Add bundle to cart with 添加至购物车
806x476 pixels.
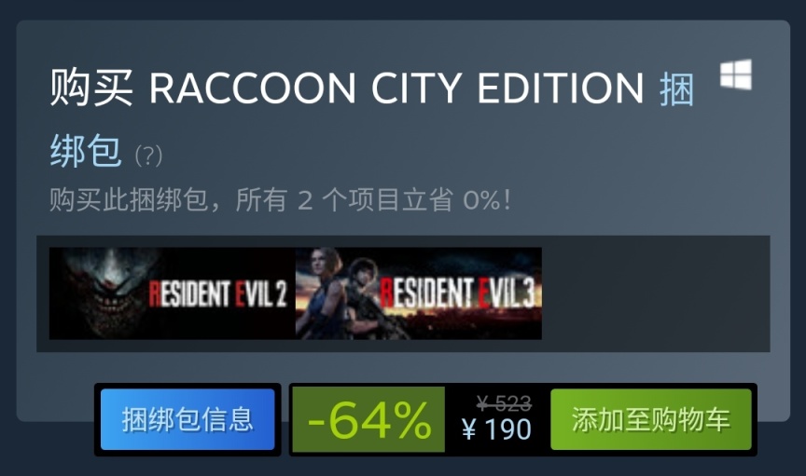(x=651, y=419)
